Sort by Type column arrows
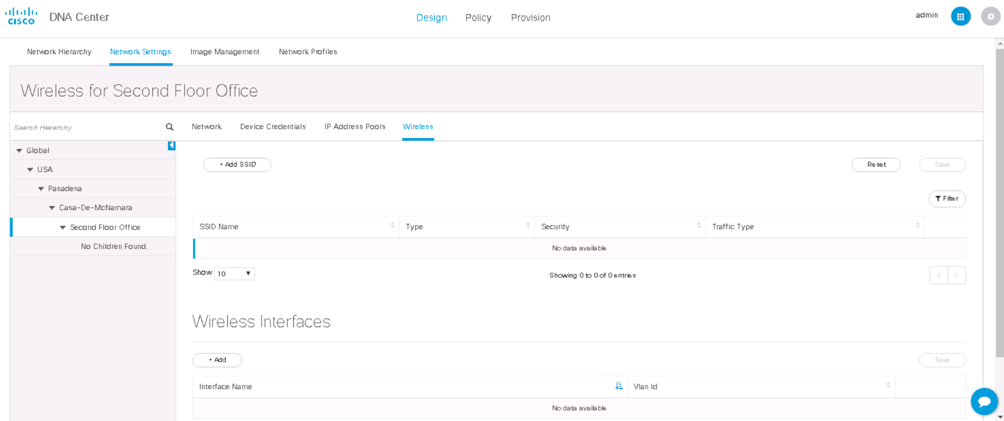 pyautogui.click(x=528, y=226)
